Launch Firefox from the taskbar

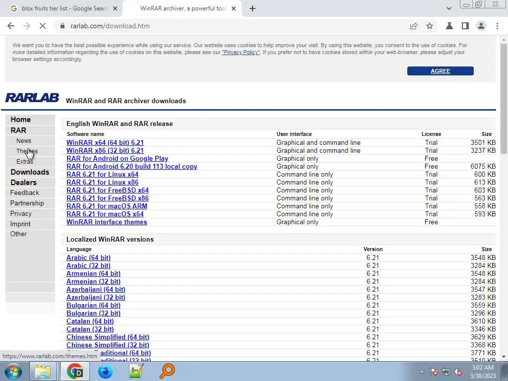(105, 371)
